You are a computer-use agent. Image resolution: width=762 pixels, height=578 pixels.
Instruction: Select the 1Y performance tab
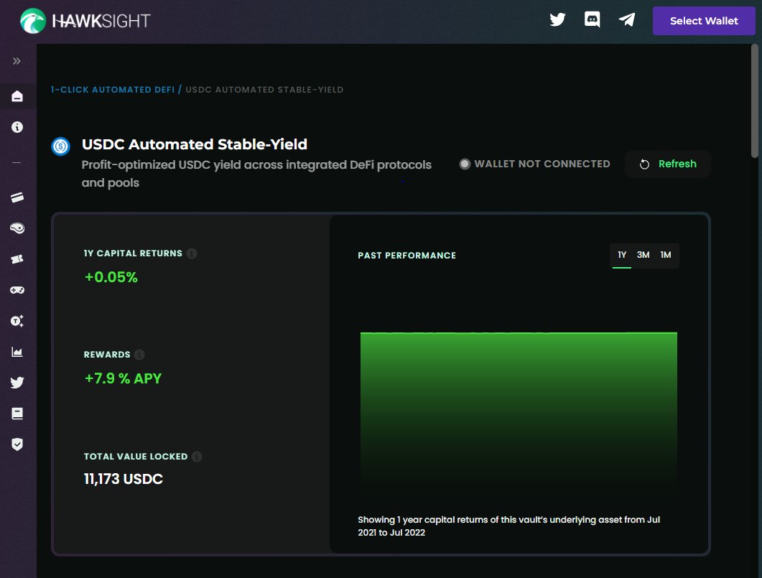coord(621,255)
